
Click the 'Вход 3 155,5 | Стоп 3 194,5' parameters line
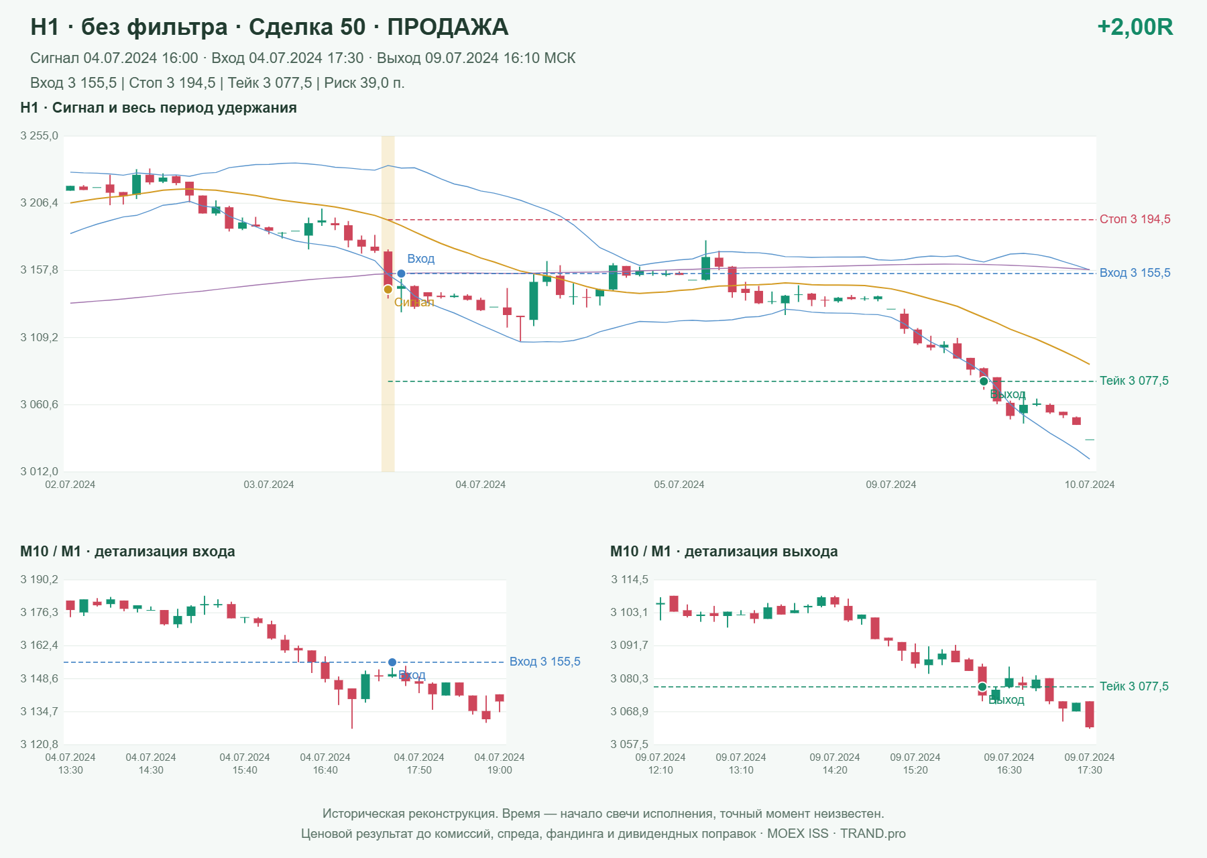coord(217,83)
